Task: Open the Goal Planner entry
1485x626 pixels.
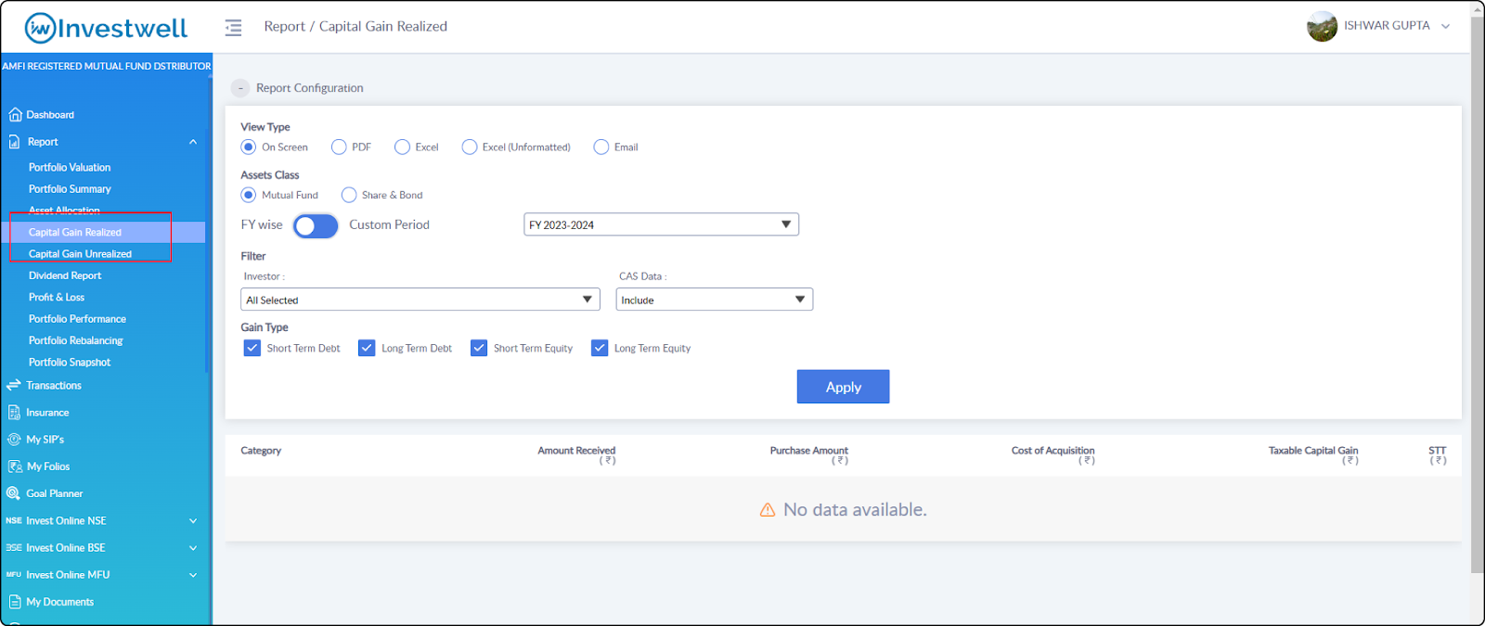Action: (x=55, y=494)
